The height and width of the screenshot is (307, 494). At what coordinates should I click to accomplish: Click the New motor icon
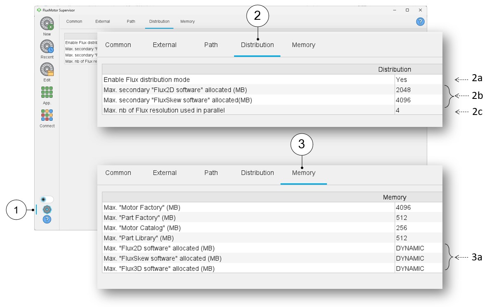click(x=47, y=23)
